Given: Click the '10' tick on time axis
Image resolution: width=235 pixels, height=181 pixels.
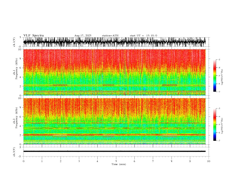Looking at the screenshot, I should (x=209, y=161).
